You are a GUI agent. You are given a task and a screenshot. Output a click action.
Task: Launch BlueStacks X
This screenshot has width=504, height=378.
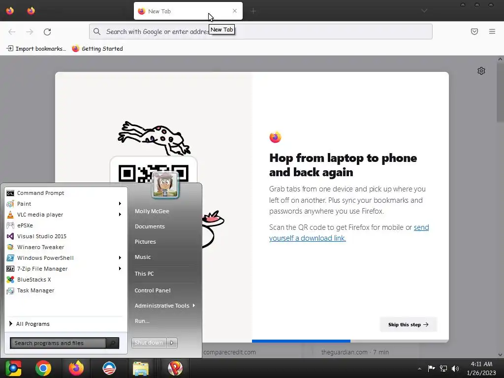pyautogui.click(x=64, y=280)
